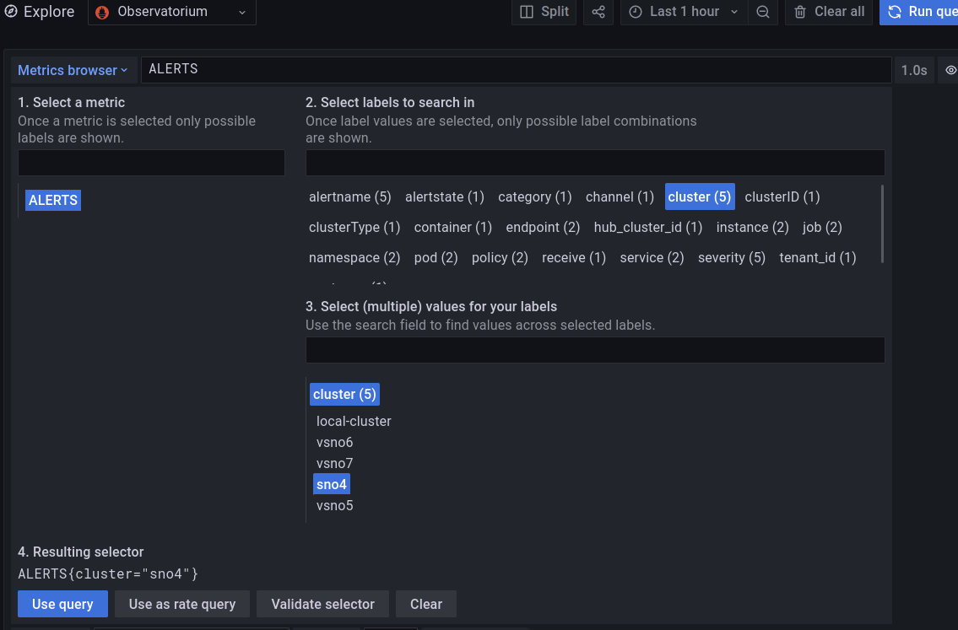Viewport: 958px width, 630px height.
Task: Click the Validate selector button
Action: tap(322, 604)
